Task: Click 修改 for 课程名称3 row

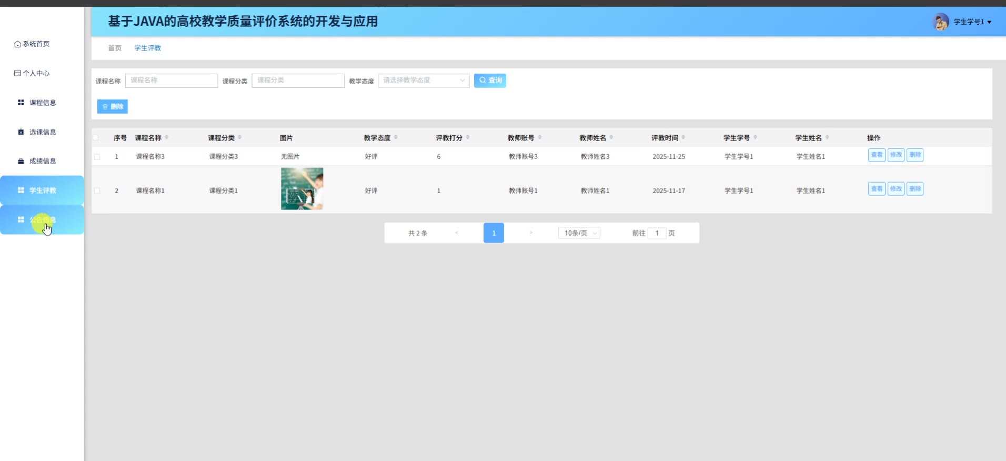Action: [x=896, y=155]
